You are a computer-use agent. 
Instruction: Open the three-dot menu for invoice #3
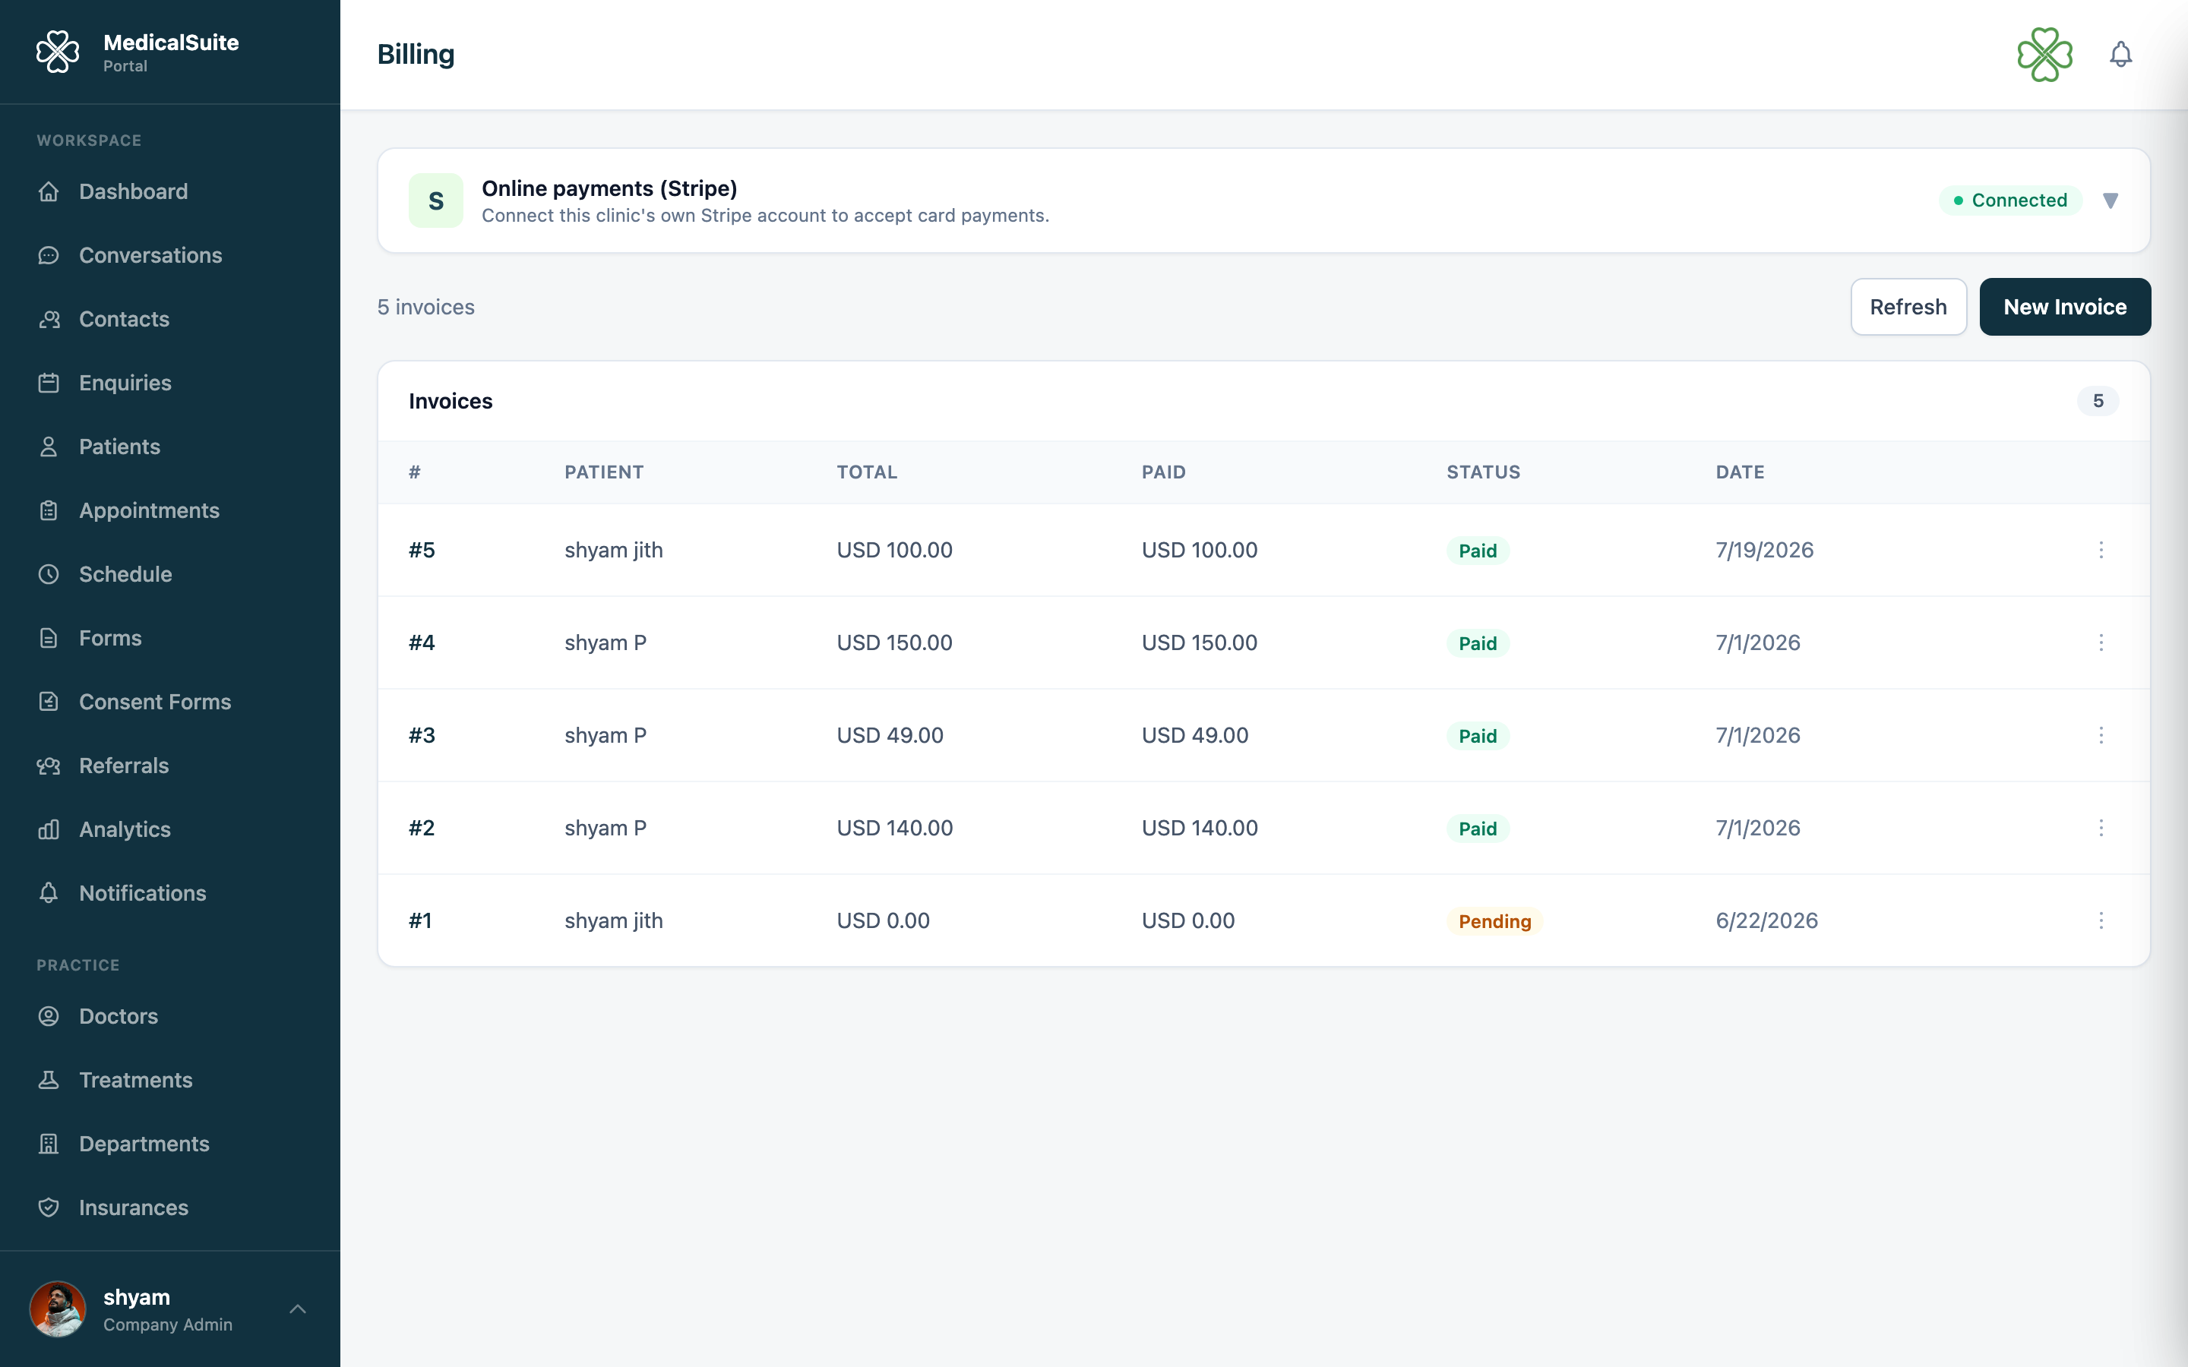(x=2101, y=735)
